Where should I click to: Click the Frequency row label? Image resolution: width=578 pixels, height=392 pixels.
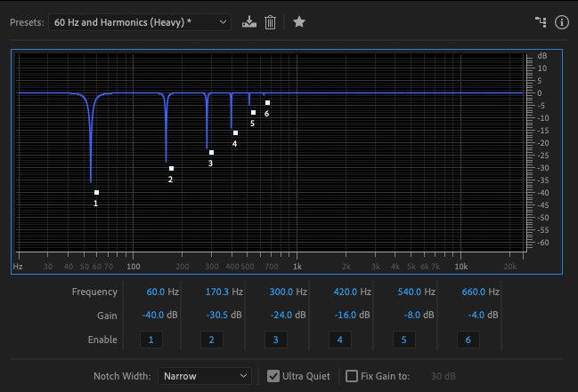pos(94,292)
